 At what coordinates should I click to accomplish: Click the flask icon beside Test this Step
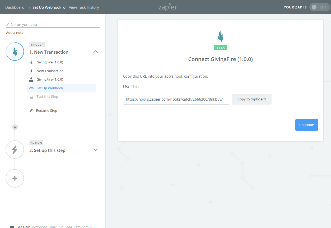[31, 96]
